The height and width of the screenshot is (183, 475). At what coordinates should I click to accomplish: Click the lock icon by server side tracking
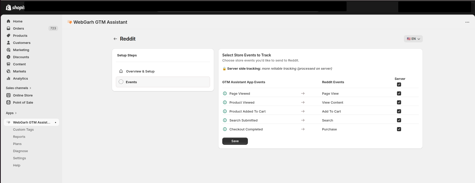coord(224,69)
